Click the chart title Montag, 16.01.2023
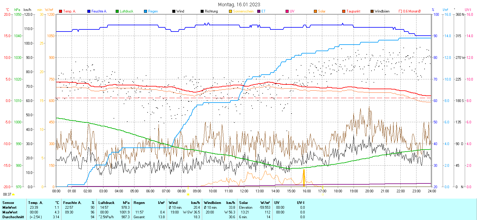This screenshot has height=220, width=477. tap(239, 4)
